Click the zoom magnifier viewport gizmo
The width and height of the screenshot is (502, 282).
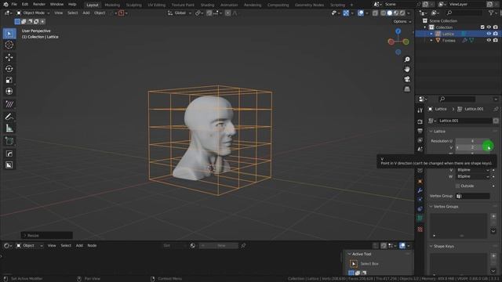[407, 60]
